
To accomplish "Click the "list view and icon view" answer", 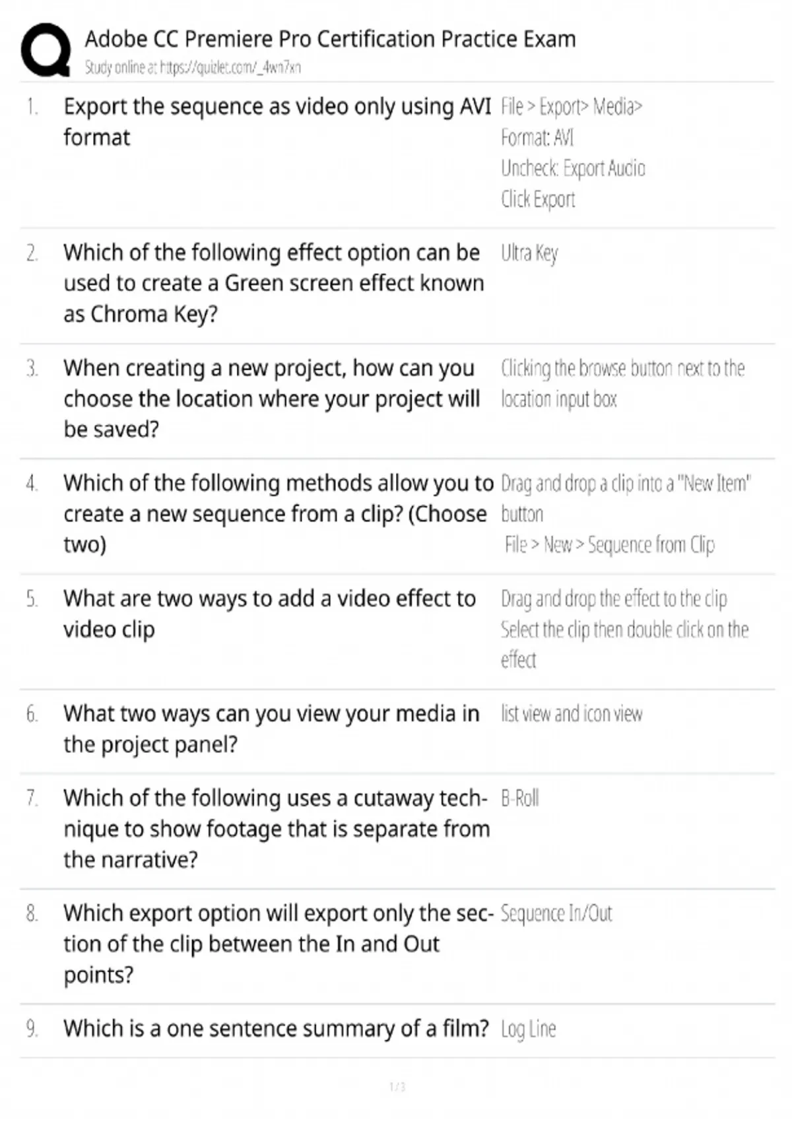I will tap(572, 714).
